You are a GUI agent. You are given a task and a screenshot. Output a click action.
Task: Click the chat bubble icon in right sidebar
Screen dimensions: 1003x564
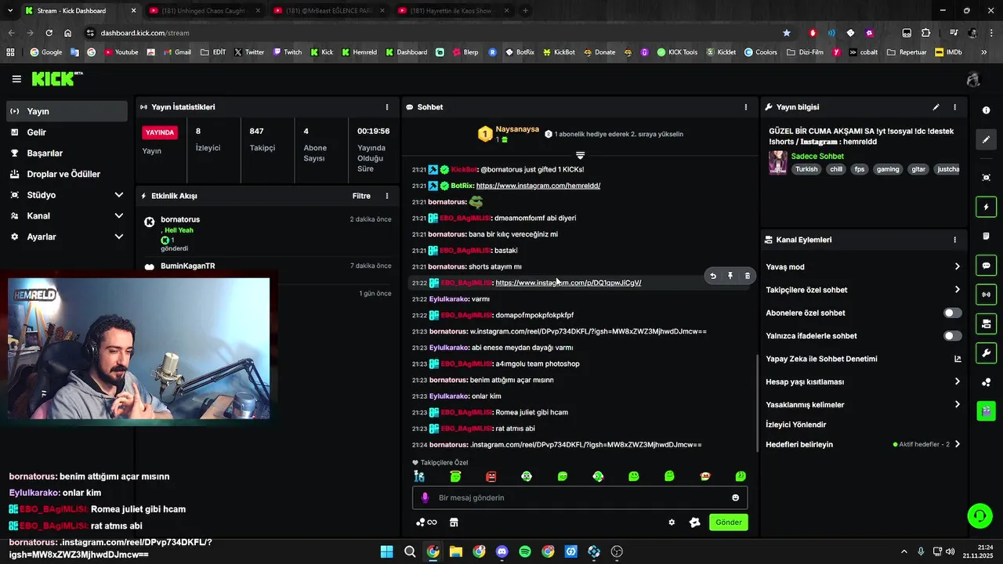click(x=987, y=266)
